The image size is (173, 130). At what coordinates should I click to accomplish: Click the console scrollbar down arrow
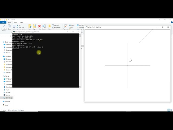coord(80,87)
